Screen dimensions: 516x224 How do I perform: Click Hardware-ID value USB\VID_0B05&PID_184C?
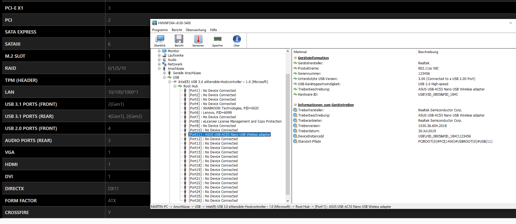[x=438, y=95]
